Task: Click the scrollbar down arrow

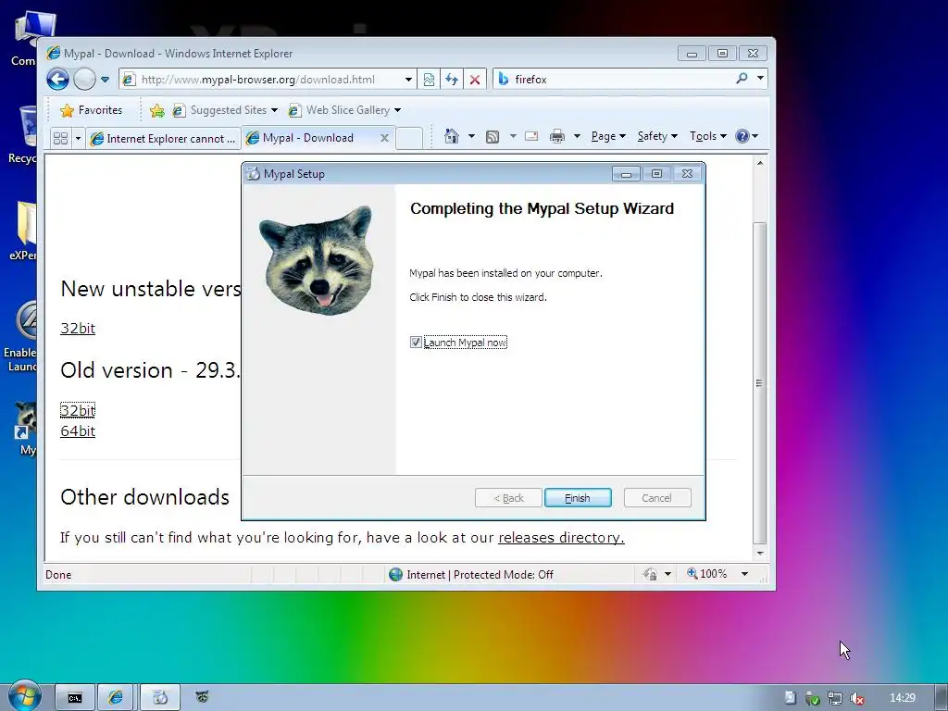Action: tap(760, 554)
